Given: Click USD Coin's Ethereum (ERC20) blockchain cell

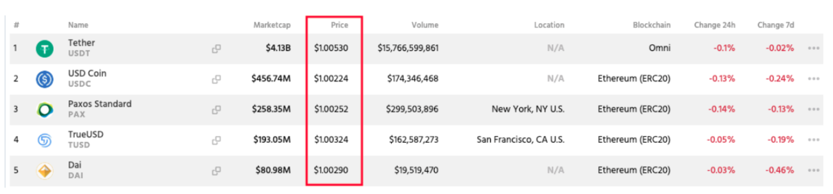Looking at the screenshot, I should [x=634, y=78].
